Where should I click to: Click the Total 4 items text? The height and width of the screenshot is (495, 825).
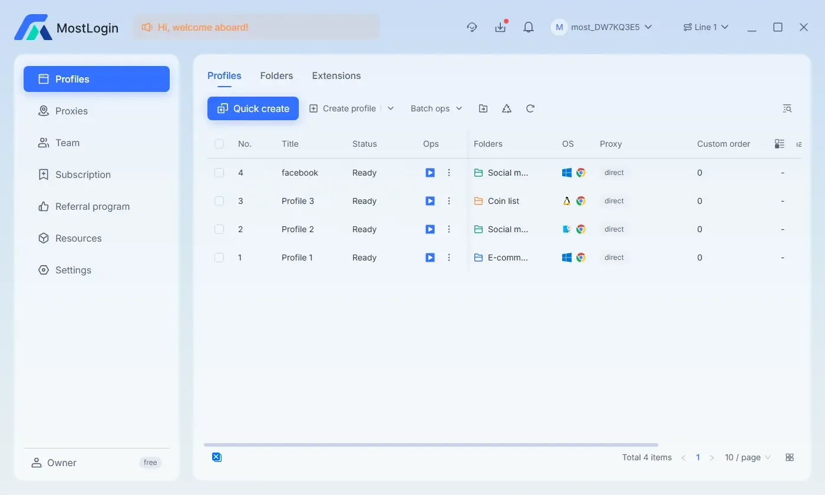[x=647, y=457]
